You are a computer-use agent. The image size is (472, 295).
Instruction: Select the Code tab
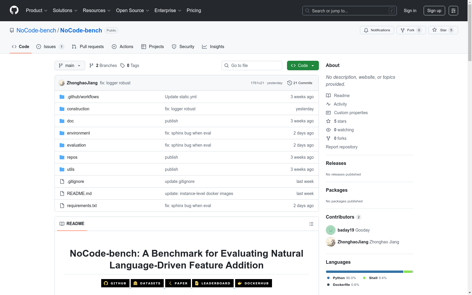pyautogui.click(x=20, y=47)
